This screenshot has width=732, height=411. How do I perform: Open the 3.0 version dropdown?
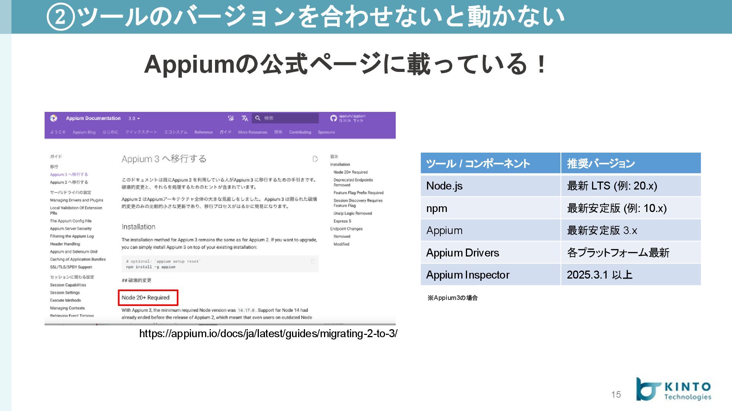(x=134, y=118)
